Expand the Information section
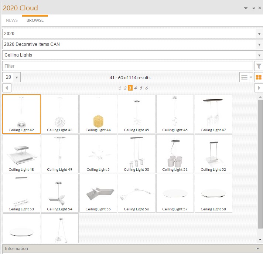 pyautogui.click(x=258, y=248)
